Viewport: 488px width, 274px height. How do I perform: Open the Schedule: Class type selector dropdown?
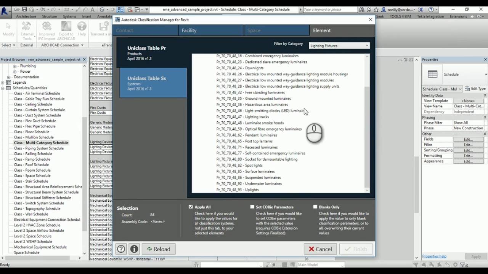442,89
